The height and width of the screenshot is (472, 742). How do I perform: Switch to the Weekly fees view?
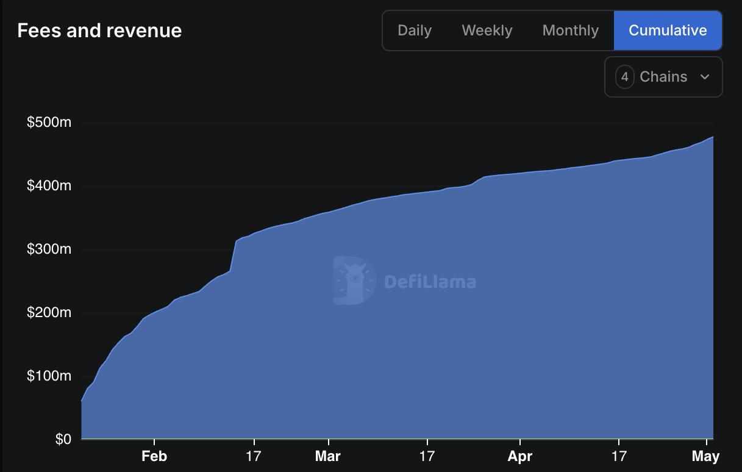coord(487,30)
